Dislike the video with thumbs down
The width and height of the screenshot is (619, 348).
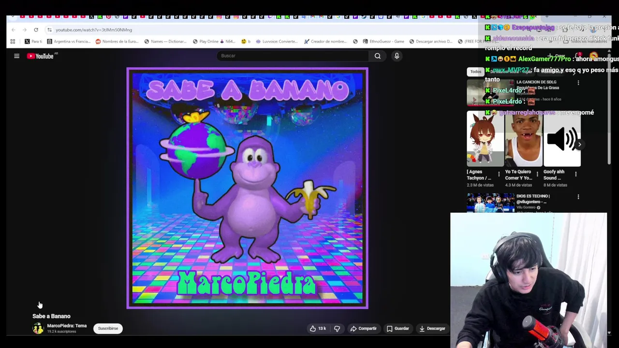337,329
